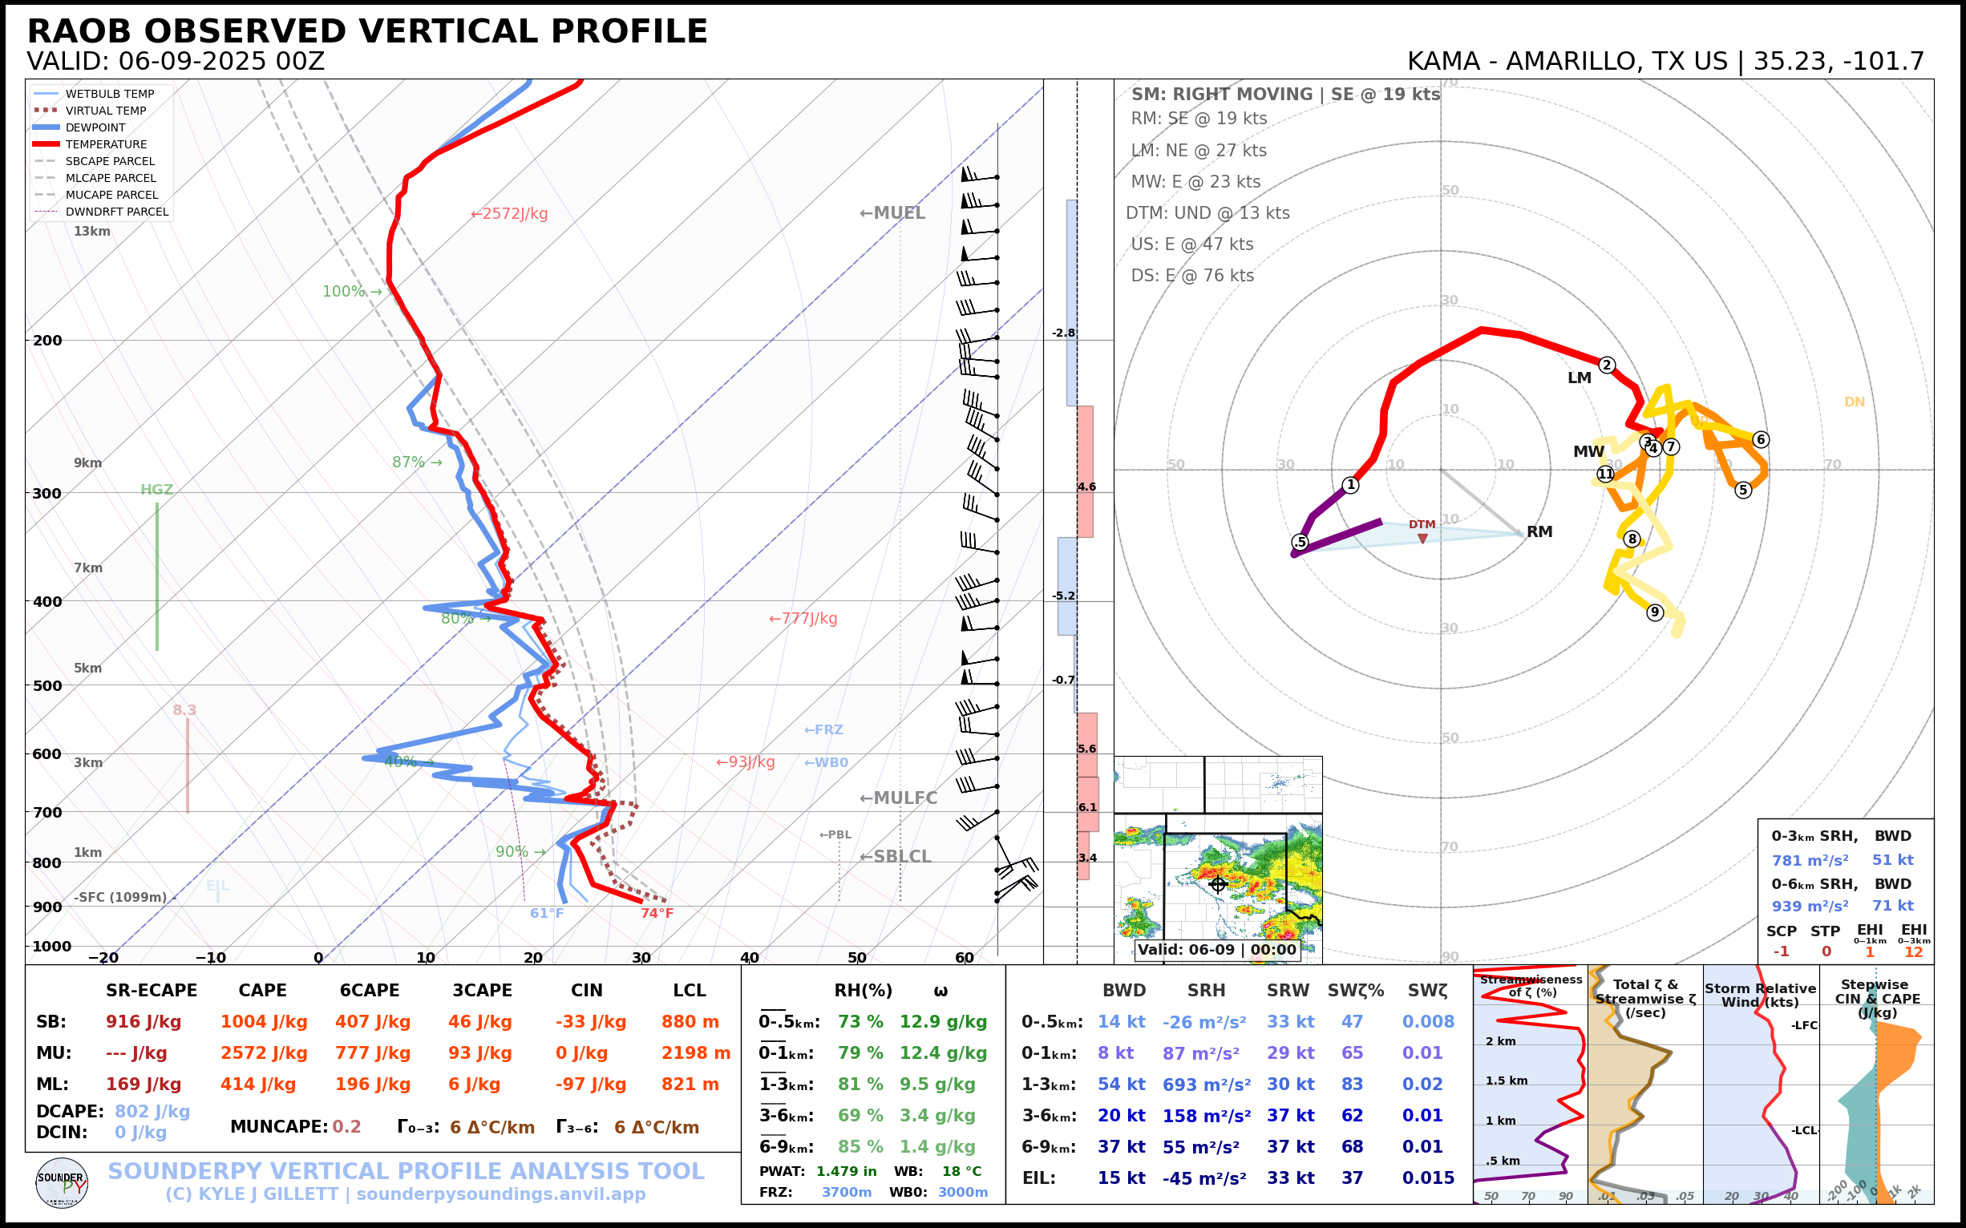
Task: Click the circled .5 hodograph marker
Action: [x=1300, y=542]
